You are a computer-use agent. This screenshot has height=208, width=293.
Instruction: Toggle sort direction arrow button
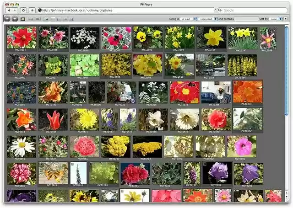point(286,19)
